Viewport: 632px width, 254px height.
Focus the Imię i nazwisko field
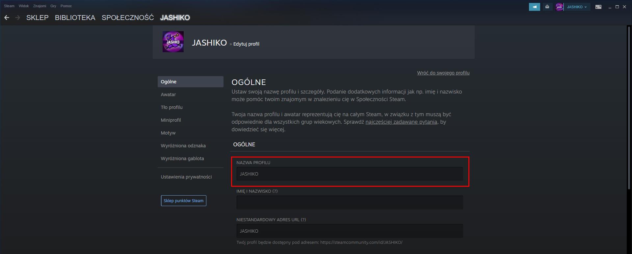(350, 202)
